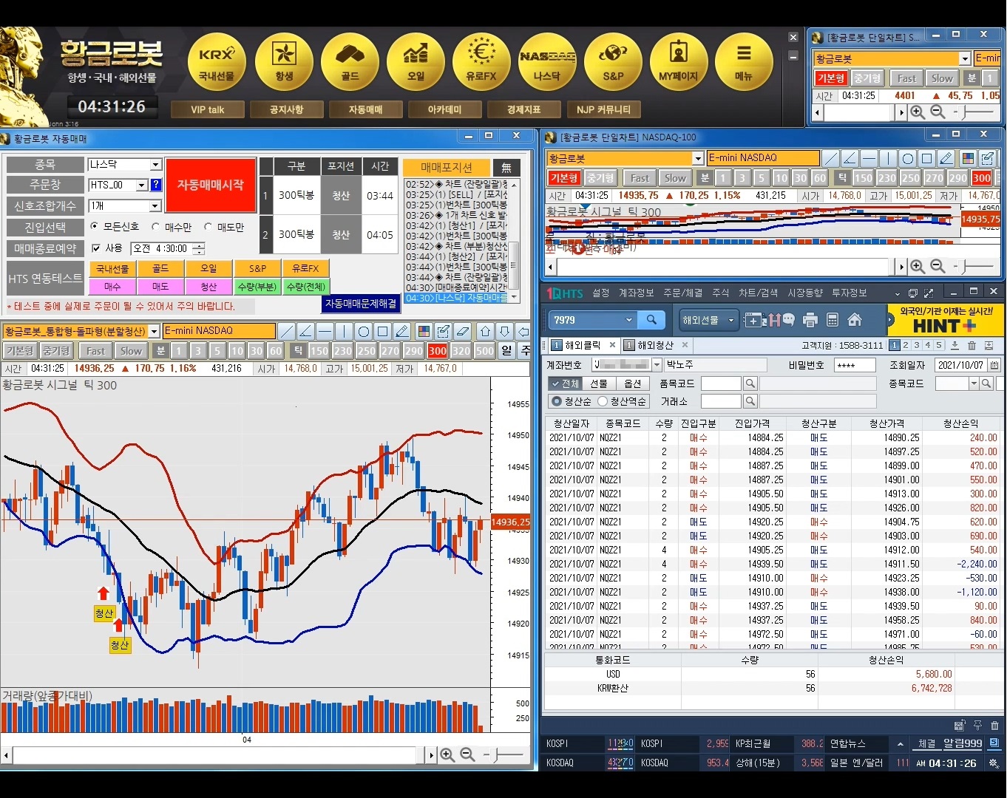
Task: Open the 메뉴 hamburger icon
Action: [x=744, y=62]
